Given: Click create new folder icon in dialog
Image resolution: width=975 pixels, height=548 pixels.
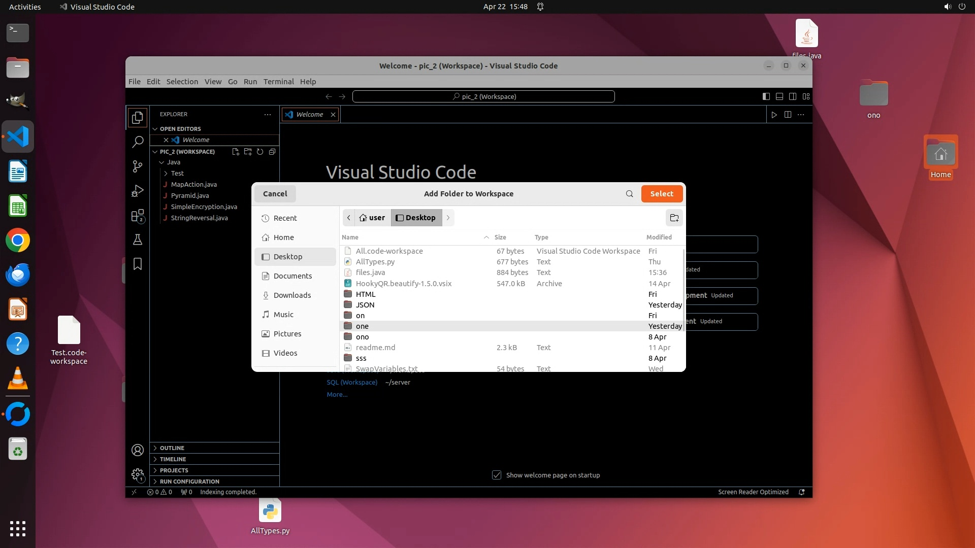Looking at the screenshot, I should 674,218.
